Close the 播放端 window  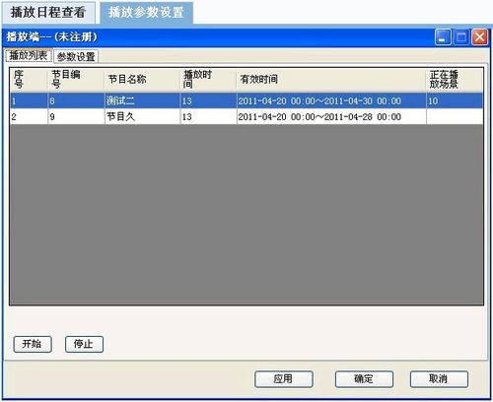point(479,37)
